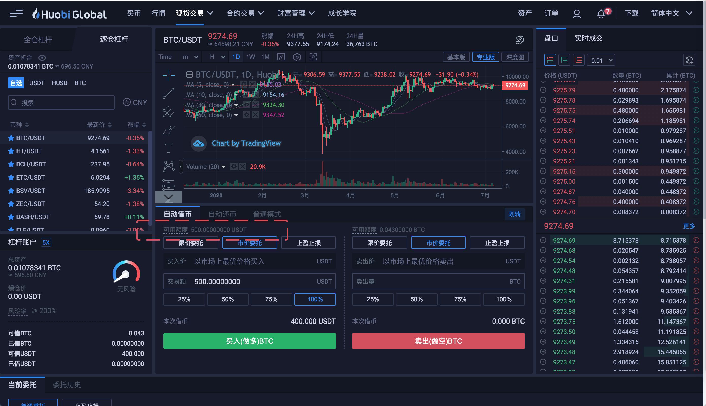Click the buy icon at end of row 9273.50
This screenshot has width=706, height=406.
pos(696,332)
